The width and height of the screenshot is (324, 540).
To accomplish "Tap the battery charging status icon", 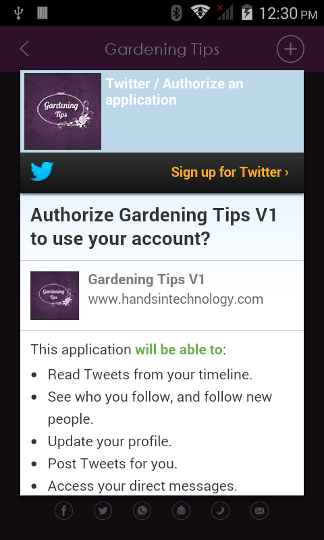I will (x=247, y=12).
